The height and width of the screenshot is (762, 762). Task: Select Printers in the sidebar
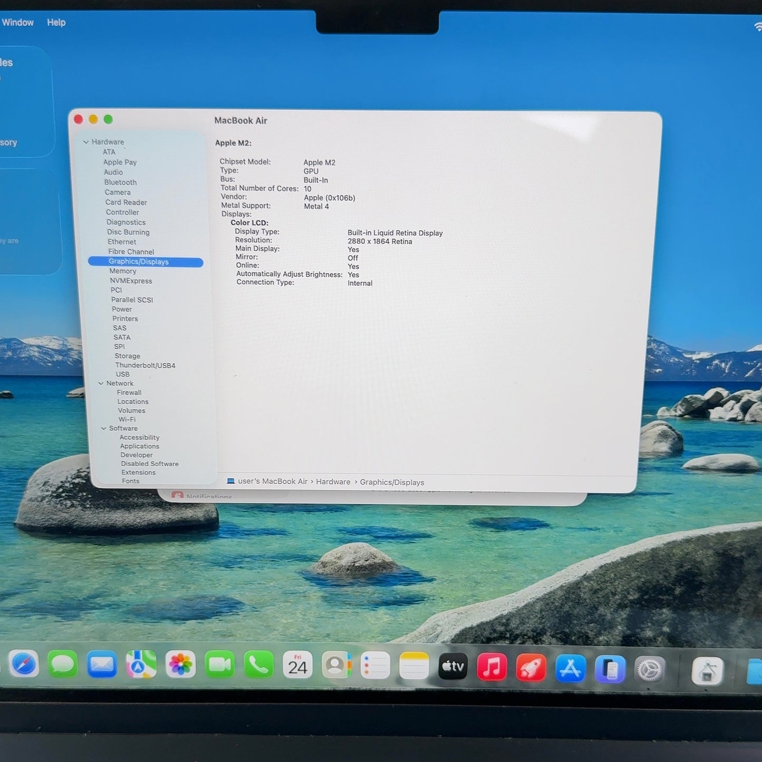coord(126,319)
